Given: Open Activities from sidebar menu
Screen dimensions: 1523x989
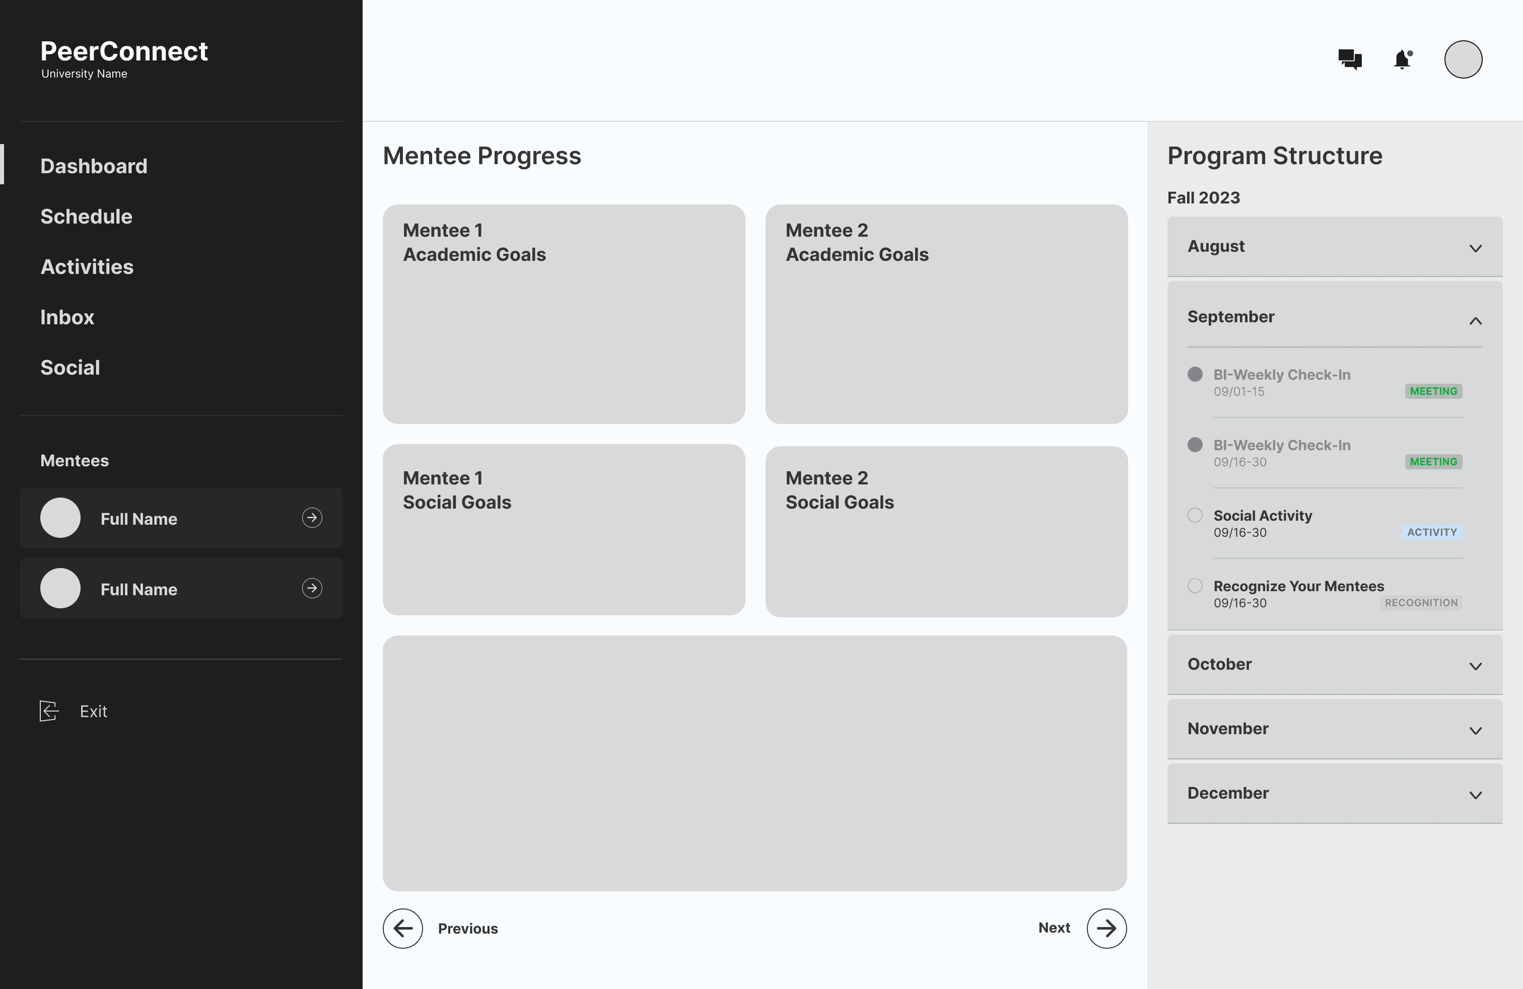Looking at the screenshot, I should click(87, 267).
